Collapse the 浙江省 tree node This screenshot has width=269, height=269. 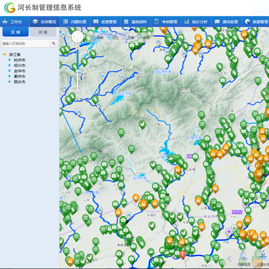point(5,54)
